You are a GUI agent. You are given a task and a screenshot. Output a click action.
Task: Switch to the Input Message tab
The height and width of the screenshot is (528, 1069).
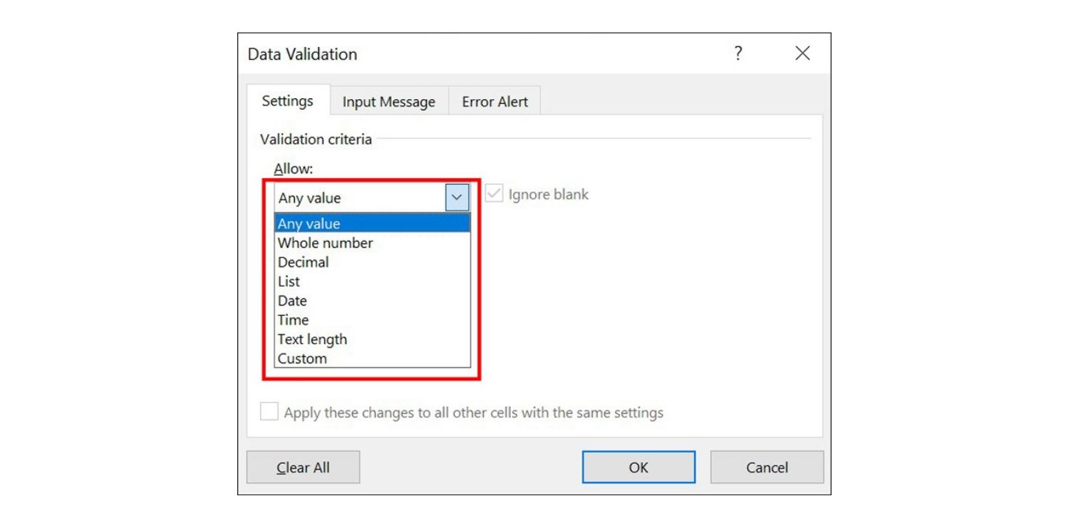point(390,102)
